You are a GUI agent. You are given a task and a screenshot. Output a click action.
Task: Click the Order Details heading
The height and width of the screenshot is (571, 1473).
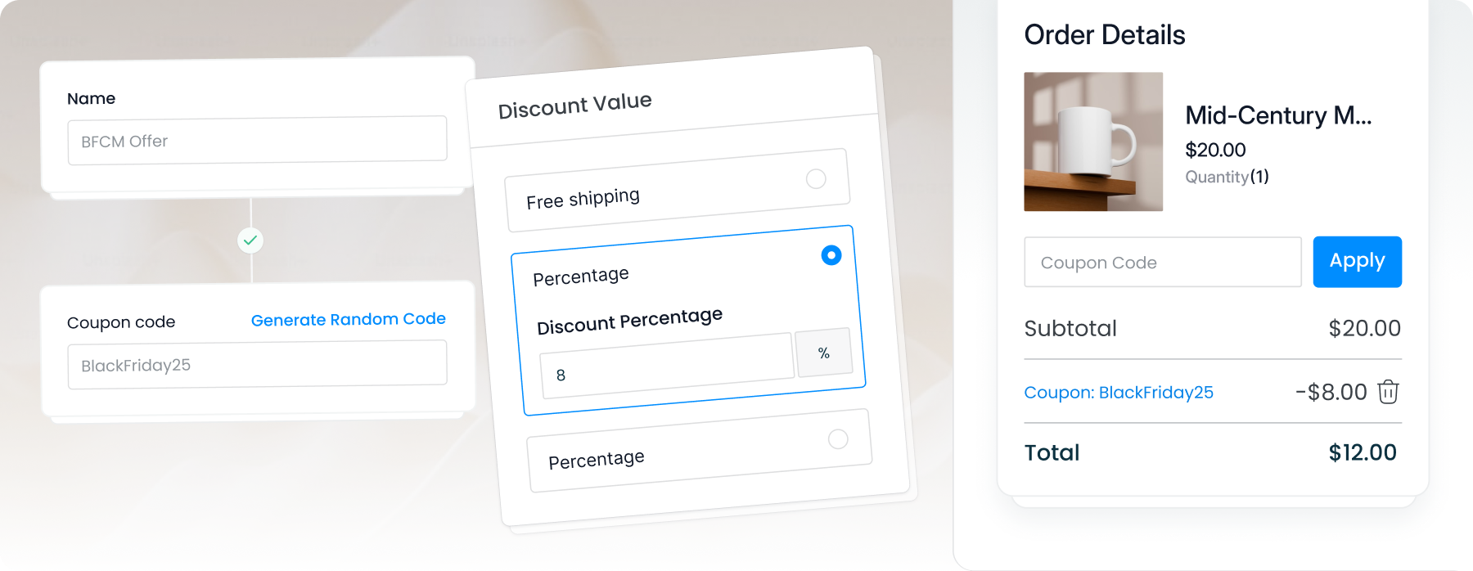tap(1104, 35)
